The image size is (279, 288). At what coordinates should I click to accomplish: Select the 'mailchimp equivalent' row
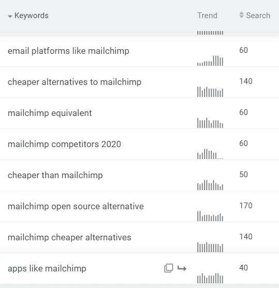click(139, 113)
